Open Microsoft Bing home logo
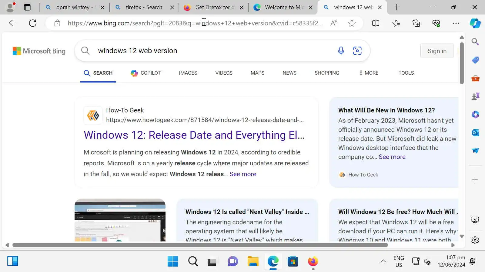This screenshot has height=272, width=485. 39,51
